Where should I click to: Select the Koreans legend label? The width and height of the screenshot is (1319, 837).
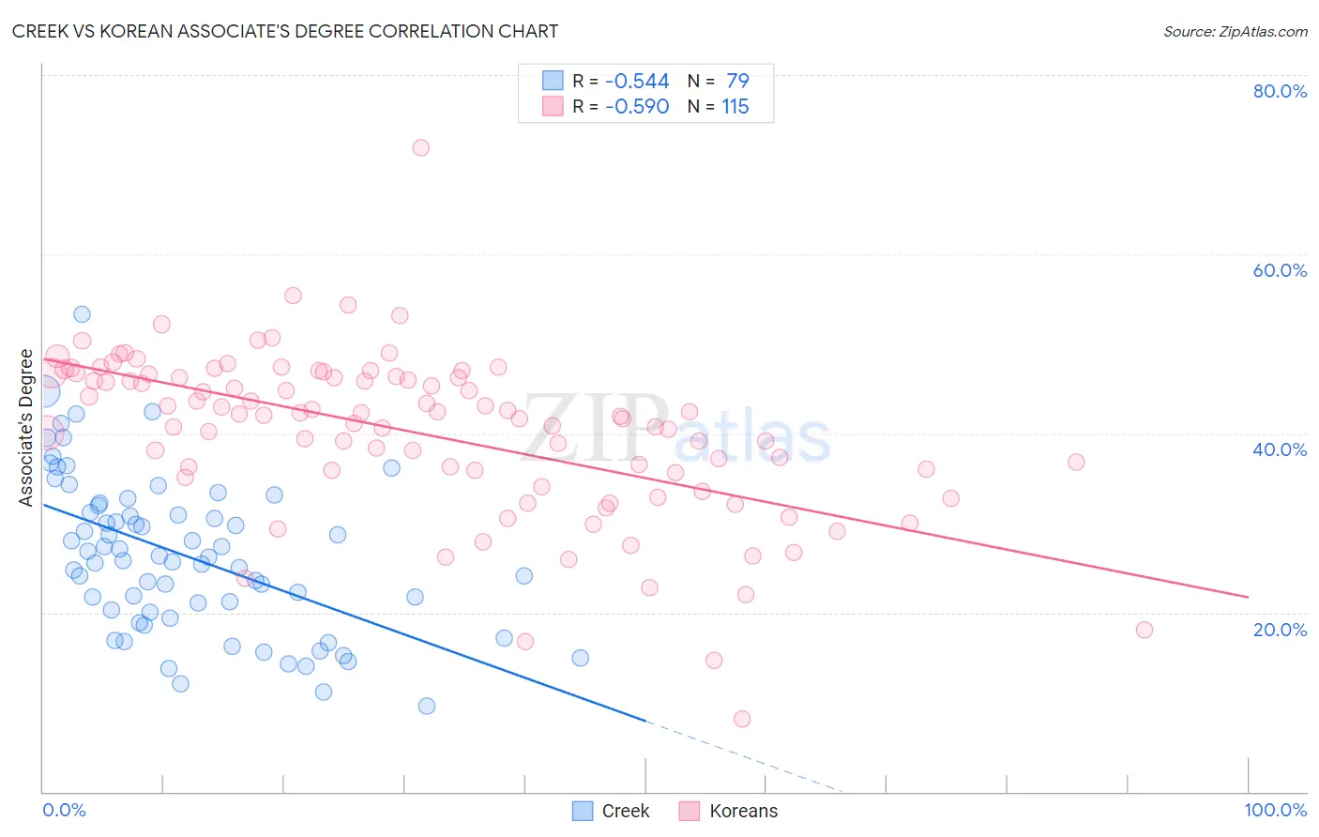(x=744, y=811)
